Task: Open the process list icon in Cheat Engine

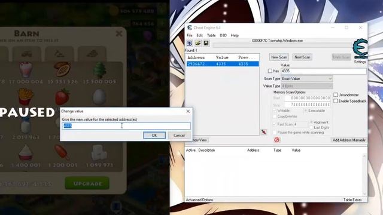Action: (x=189, y=44)
